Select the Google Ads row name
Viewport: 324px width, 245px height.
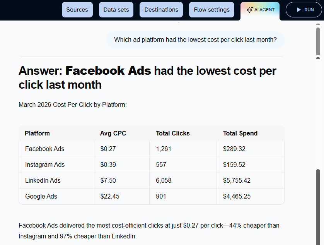41,196
